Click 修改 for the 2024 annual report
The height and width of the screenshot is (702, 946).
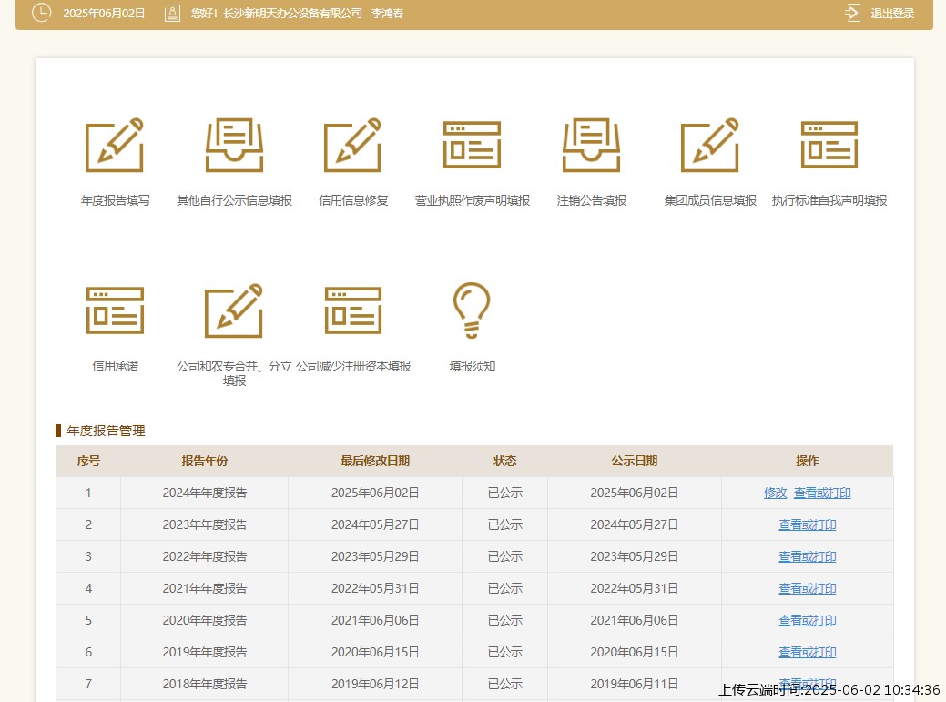tap(775, 493)
